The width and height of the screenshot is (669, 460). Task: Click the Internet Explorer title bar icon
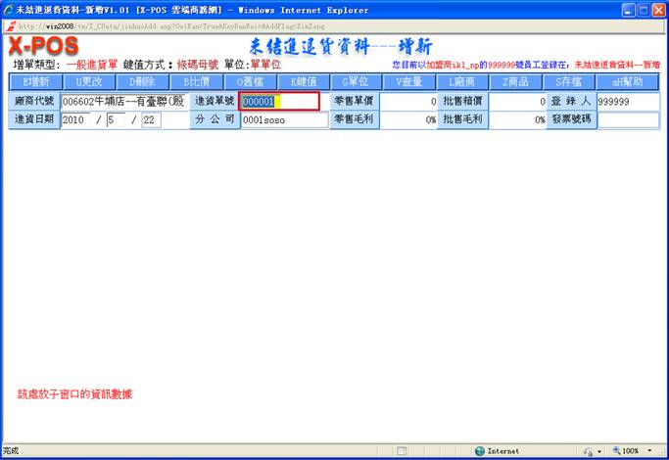click(9, 9)
